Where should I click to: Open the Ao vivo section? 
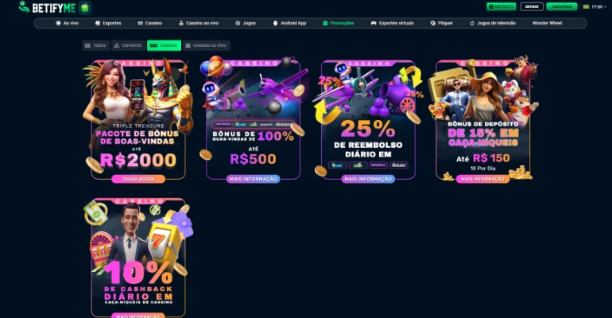[67, 23]
